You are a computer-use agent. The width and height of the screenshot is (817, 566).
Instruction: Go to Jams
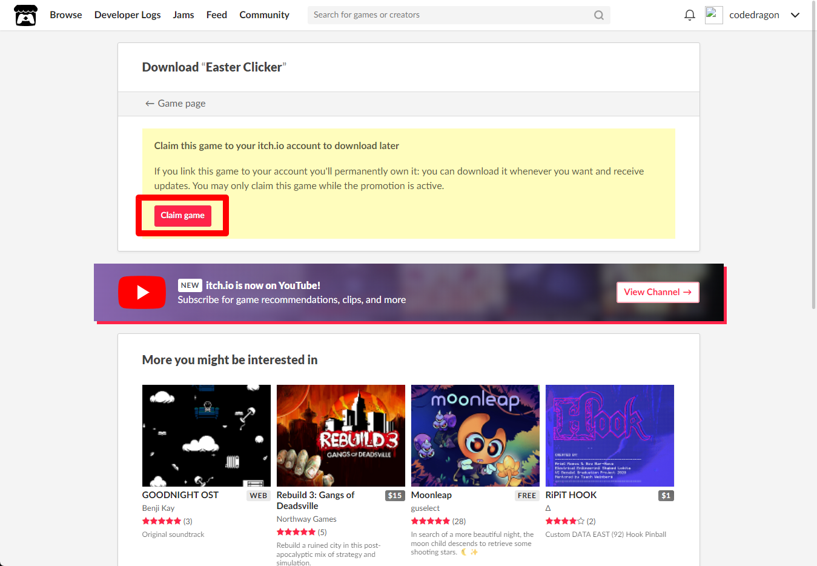tap(184, 15)
